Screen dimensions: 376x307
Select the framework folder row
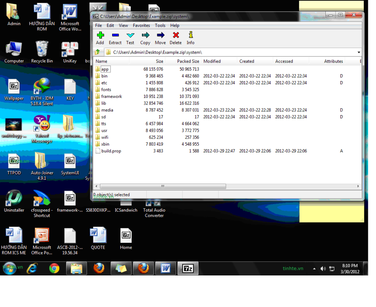pyautogui.click(x=227, y=96)
